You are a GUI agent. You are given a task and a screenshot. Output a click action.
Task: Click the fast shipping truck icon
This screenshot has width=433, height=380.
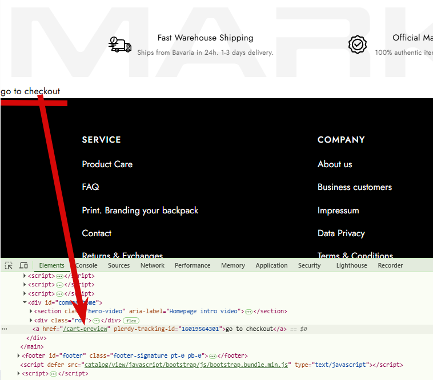[x=120, y=45]
